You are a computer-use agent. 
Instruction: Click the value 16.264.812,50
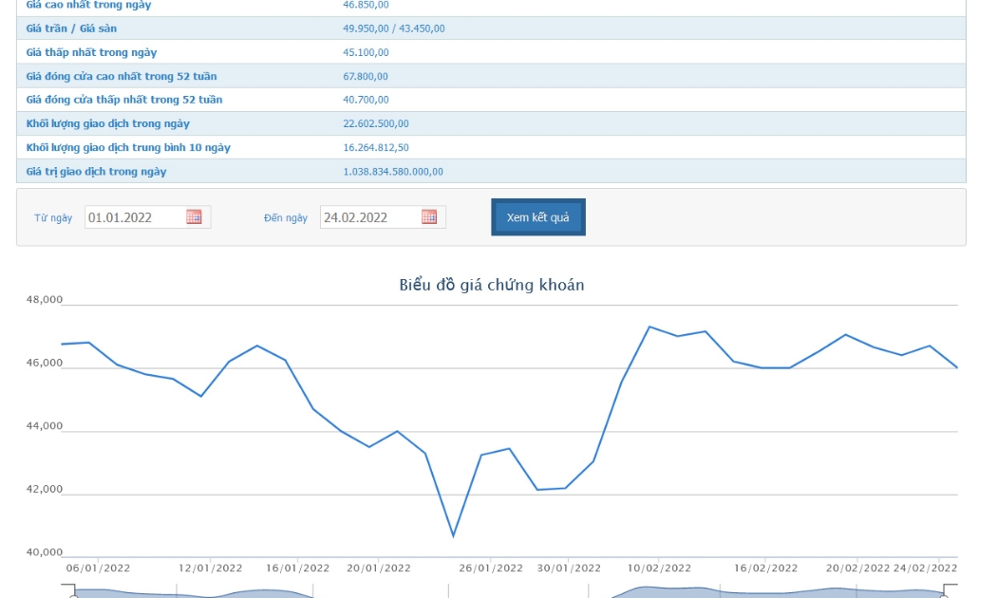point(376,147)
